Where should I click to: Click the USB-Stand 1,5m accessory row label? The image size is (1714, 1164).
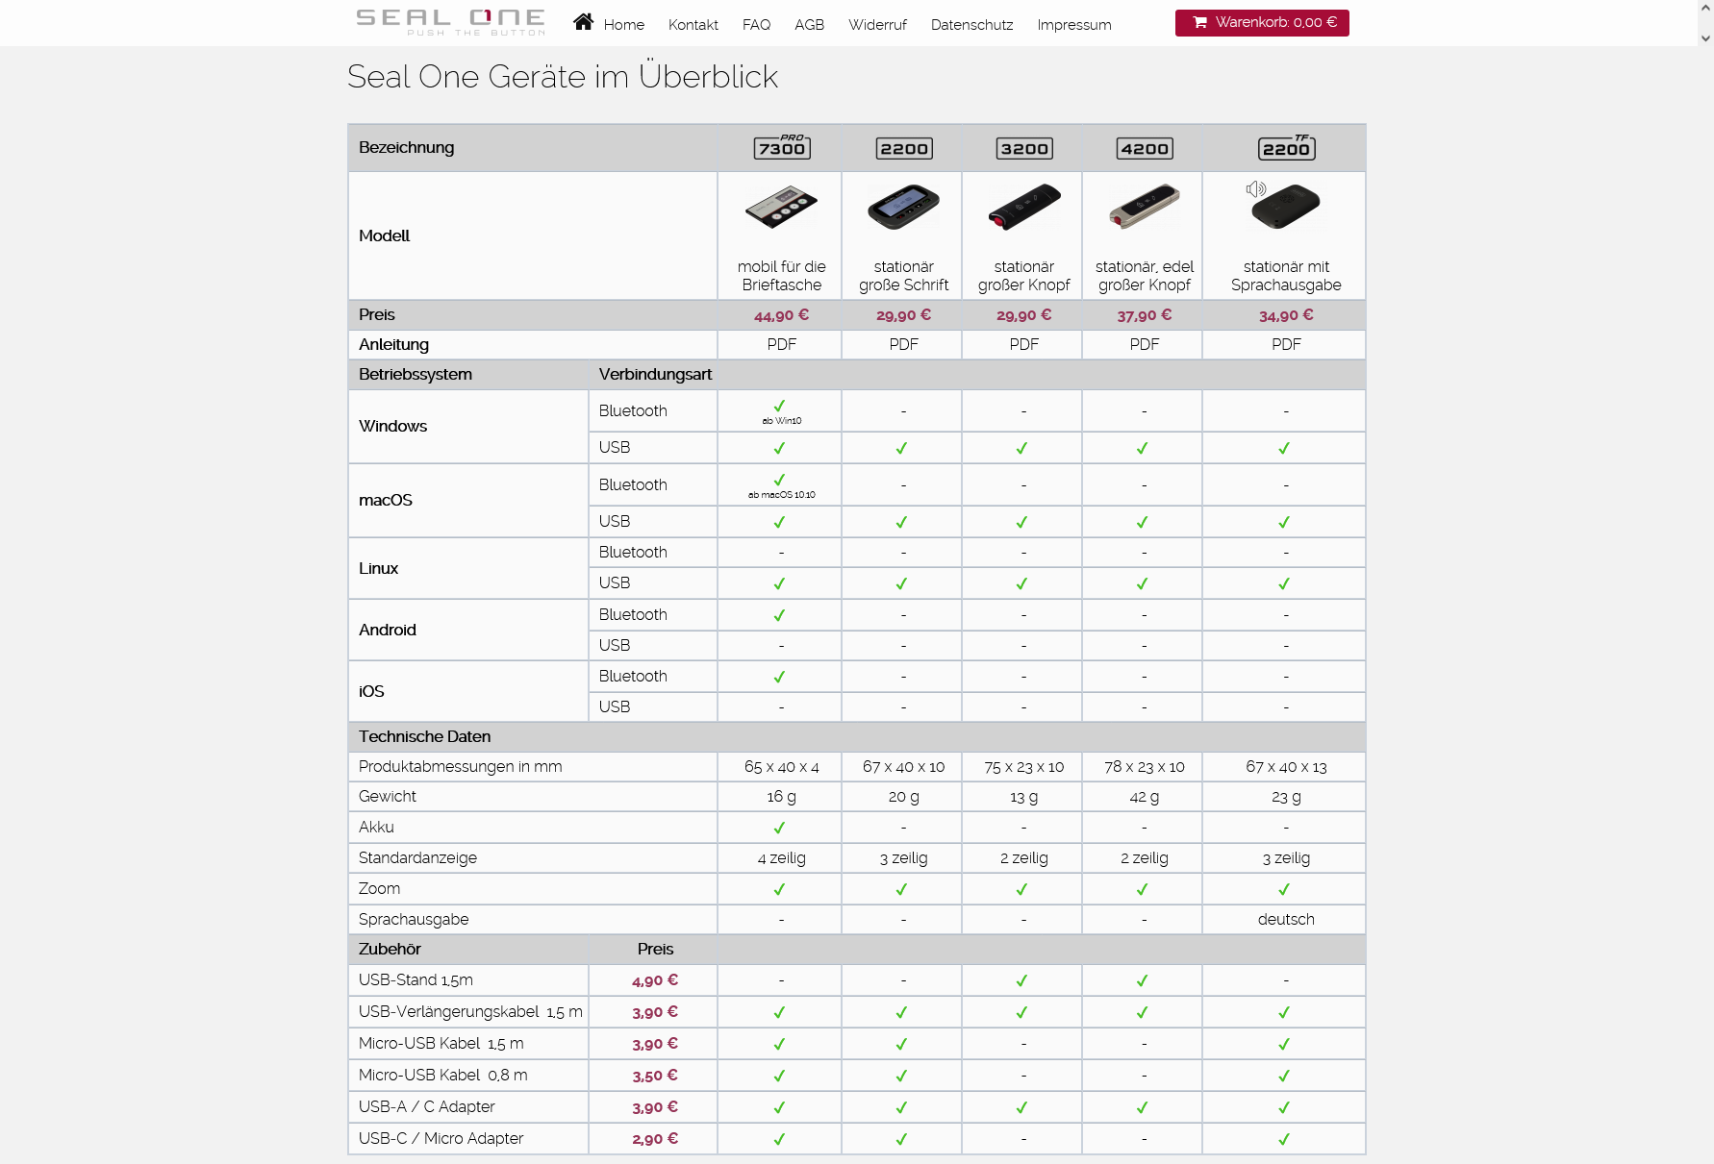point(416,980)
